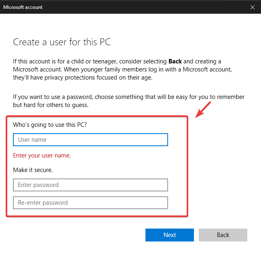Click the Microsoft account title bar text
This screenshot has width=261, height=254.
(23, 7)
